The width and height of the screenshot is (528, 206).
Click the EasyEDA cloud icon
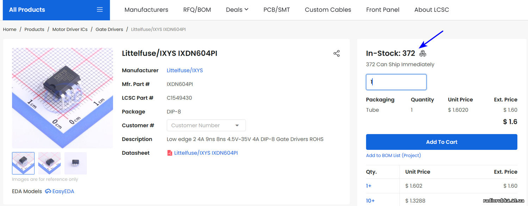click(x=48, y=191)
